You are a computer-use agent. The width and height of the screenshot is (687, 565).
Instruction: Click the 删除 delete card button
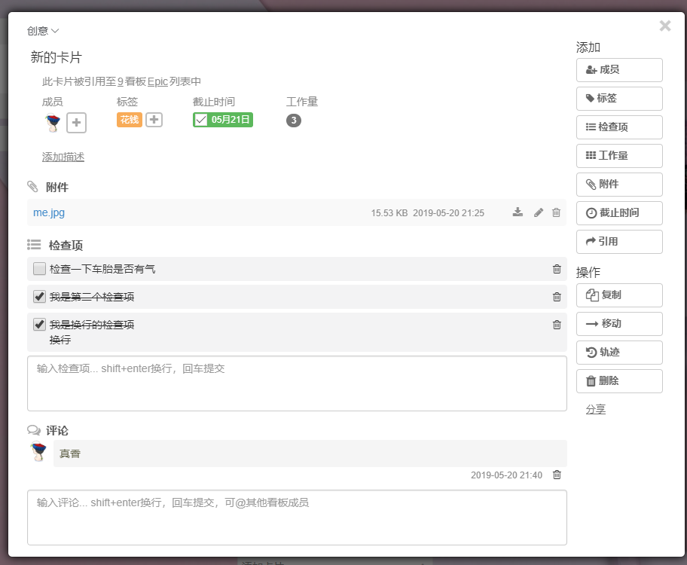point(619,381)
